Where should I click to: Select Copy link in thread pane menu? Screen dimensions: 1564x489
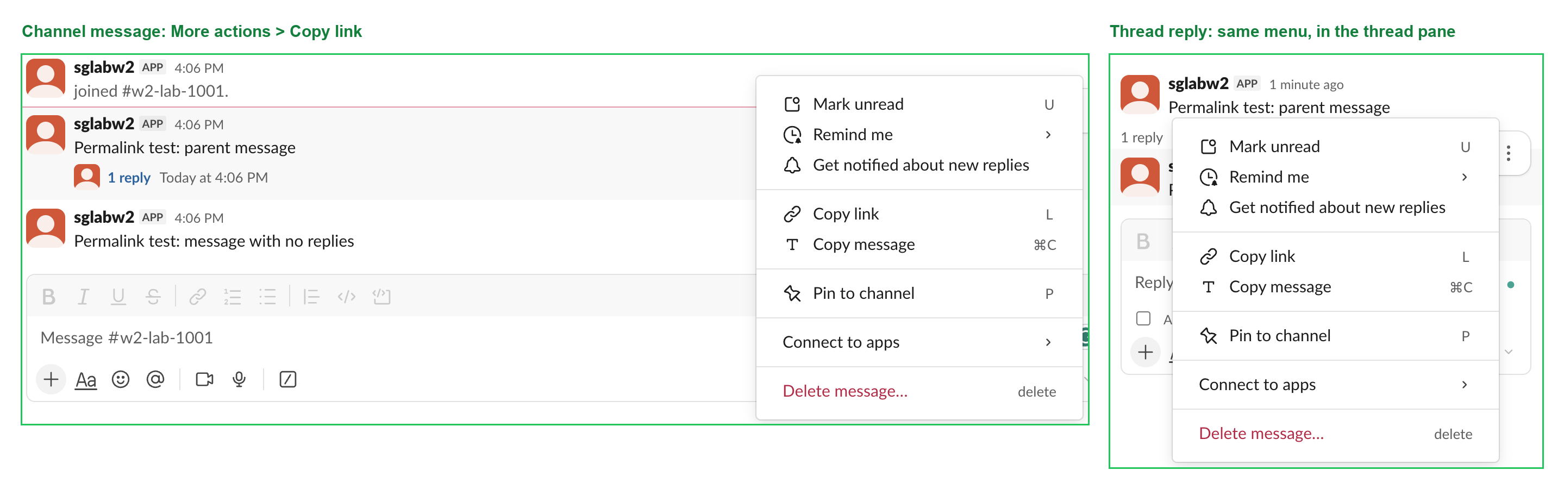pyautogui.click(x=1335, y=256)
